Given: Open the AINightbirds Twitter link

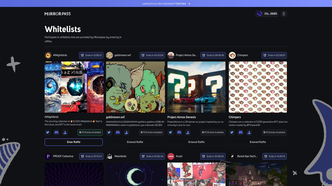Looking at the screenshot, I should [x=48, y=133].
